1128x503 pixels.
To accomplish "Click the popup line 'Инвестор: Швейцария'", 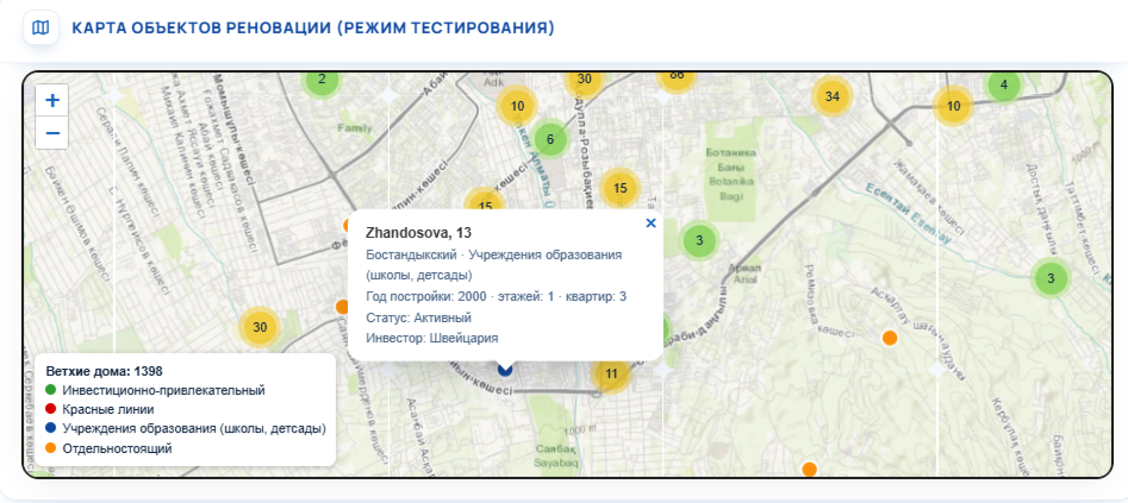I will pos(432,338).
